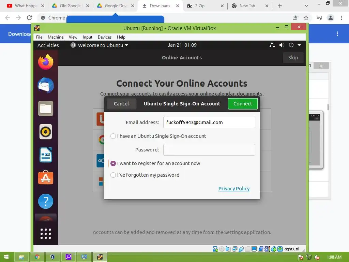This screenshot has width=349, height=262.
Task: Click the Ubuntu power icon in top bar
Action: (x=291, y=45)
